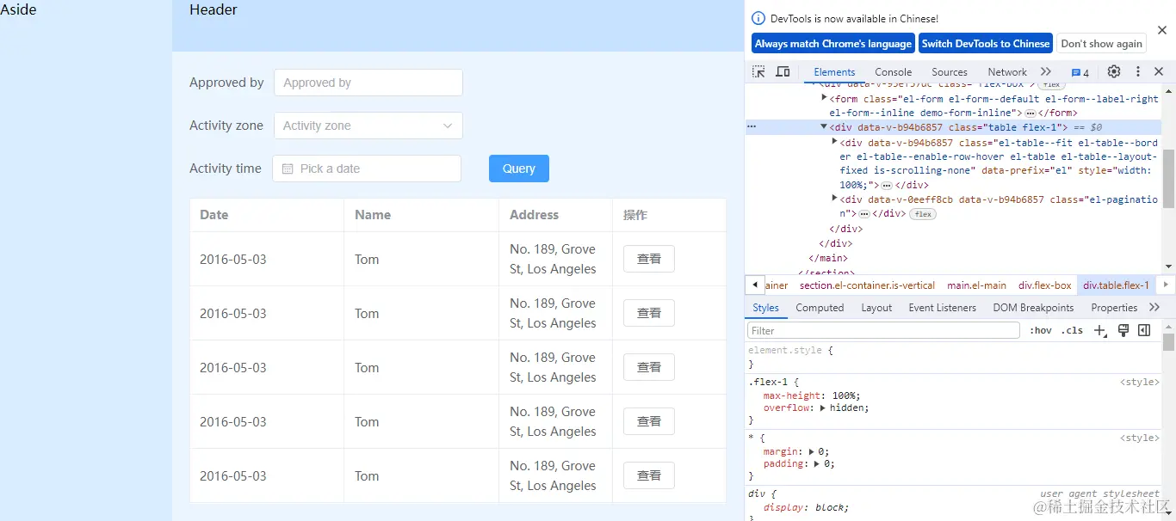
Task: Click 查看 in the first table row
Action: [649, 259]
